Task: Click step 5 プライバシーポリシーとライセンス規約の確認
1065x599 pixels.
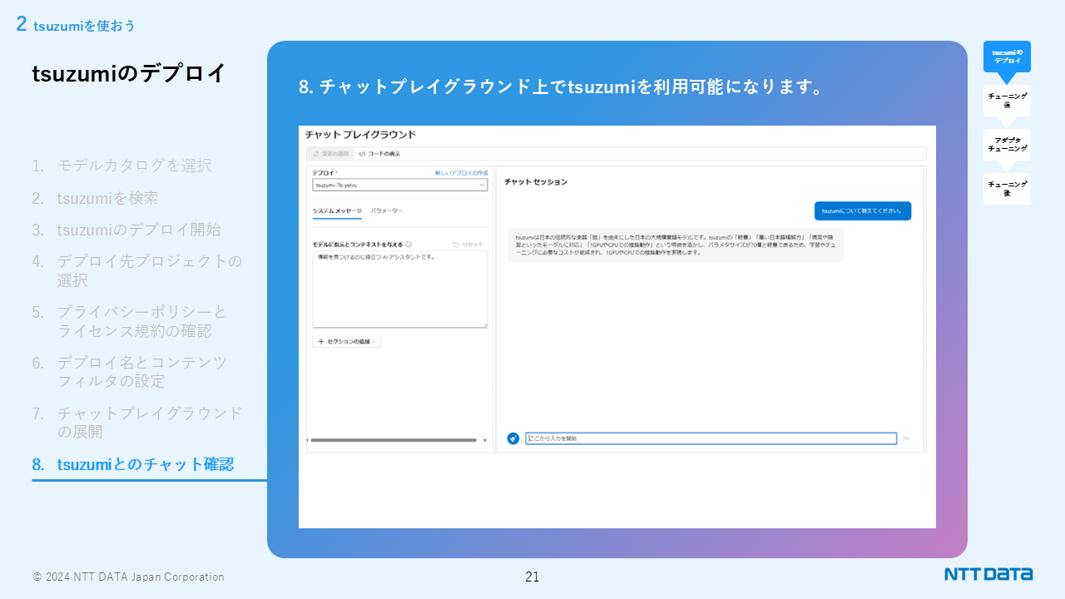Action: click(x=130, y=321)
